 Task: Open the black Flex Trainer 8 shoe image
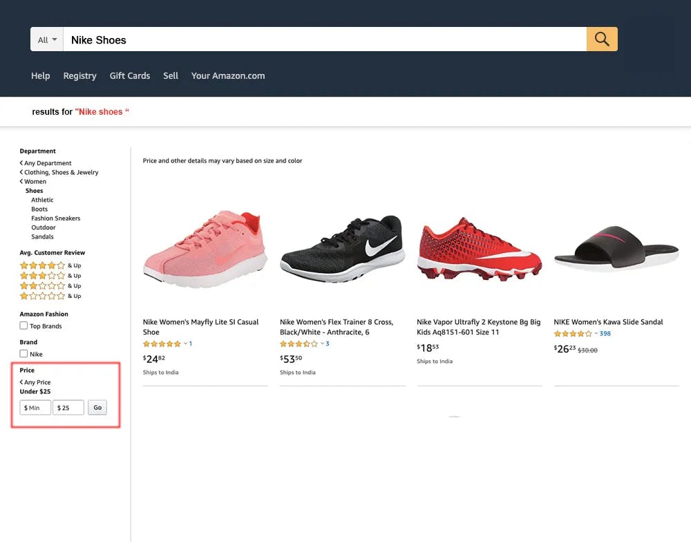pos(343,249)
